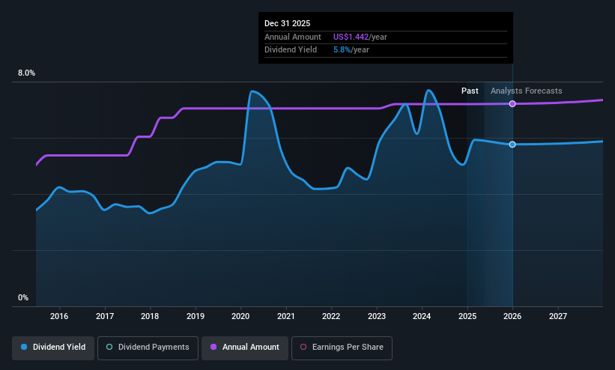
Task: Click the Analysts Forecasts label
Action: pyautogui.click(x=527, y=91)
